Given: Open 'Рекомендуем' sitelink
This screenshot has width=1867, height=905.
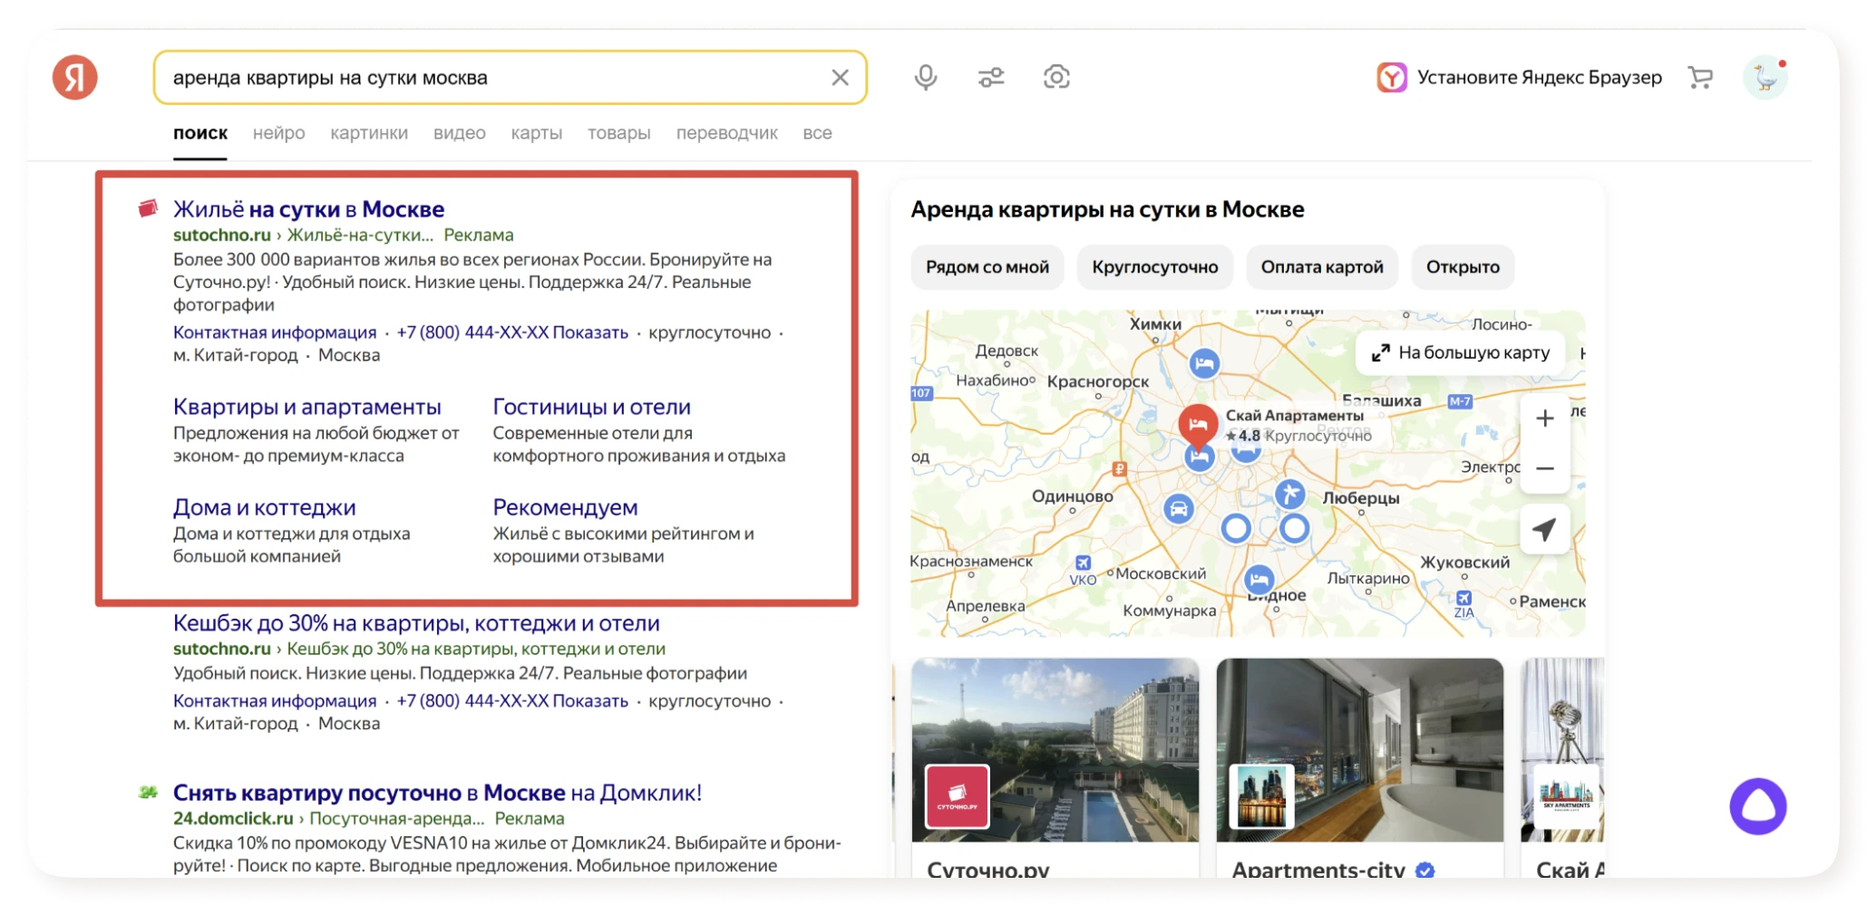Looking at the screenshot, I should click(x=565, y=507).
